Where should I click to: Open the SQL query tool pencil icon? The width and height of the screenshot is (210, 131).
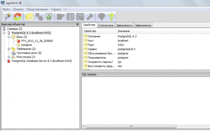[61, 17]
